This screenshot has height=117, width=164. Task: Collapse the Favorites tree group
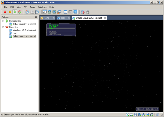point(3,27)
